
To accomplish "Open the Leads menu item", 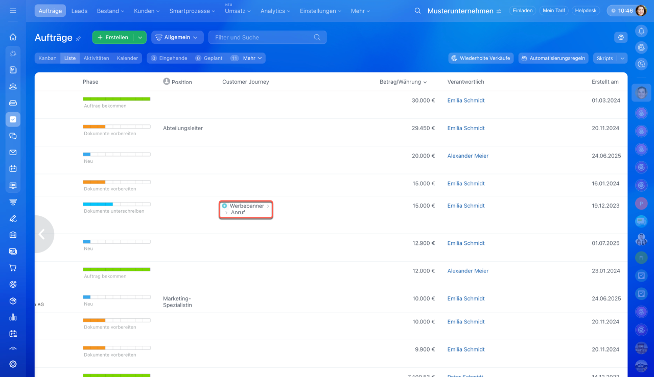I will click(x=79, y=11).
